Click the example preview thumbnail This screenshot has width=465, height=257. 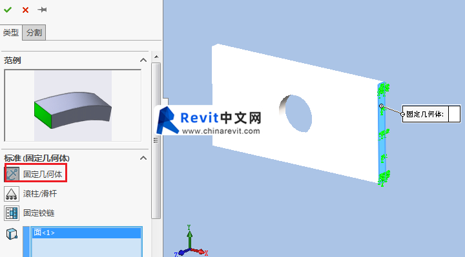click(x=72, y=106)
